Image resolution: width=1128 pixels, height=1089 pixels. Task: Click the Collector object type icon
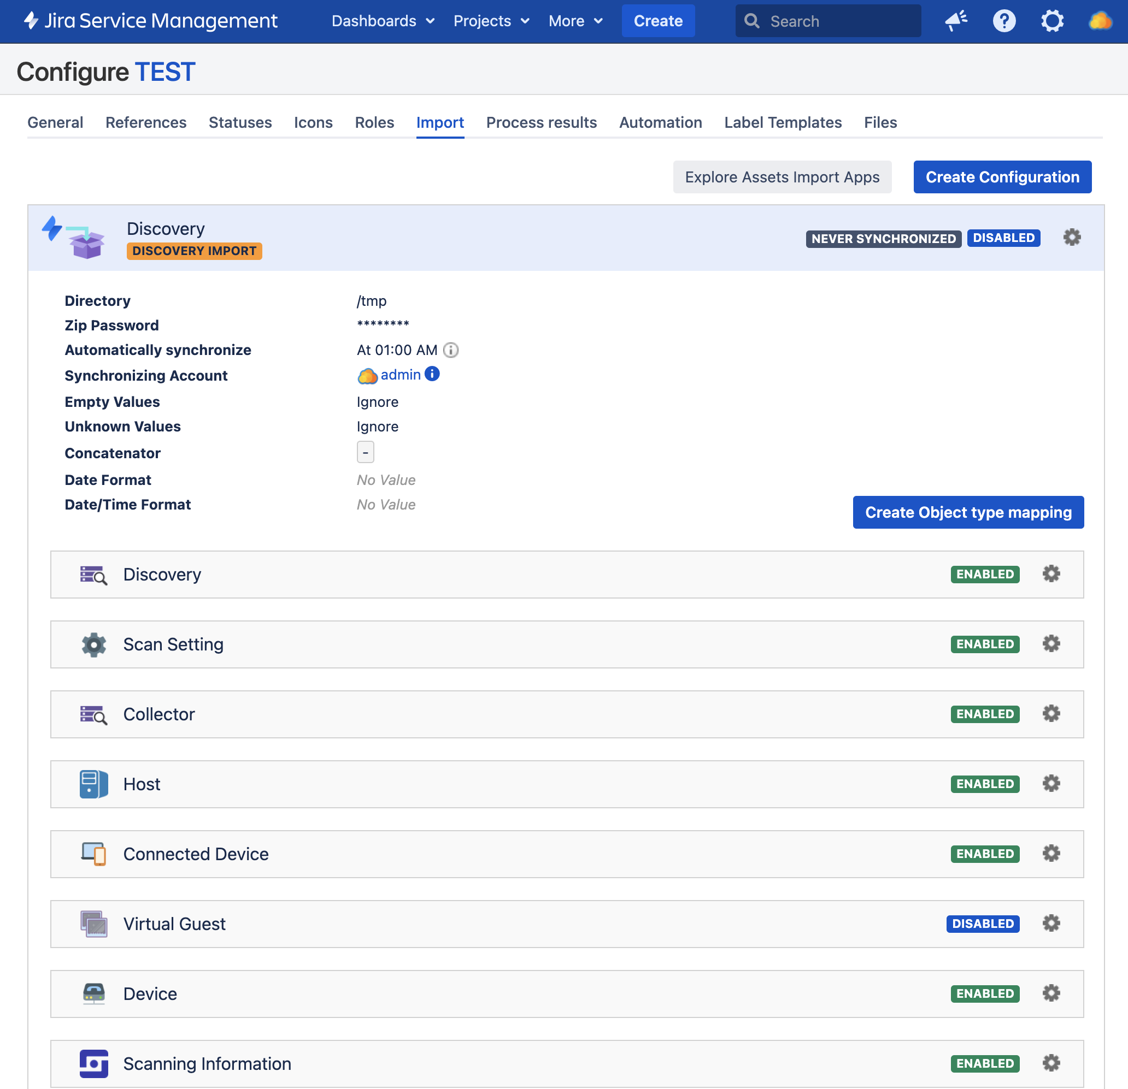94,715
